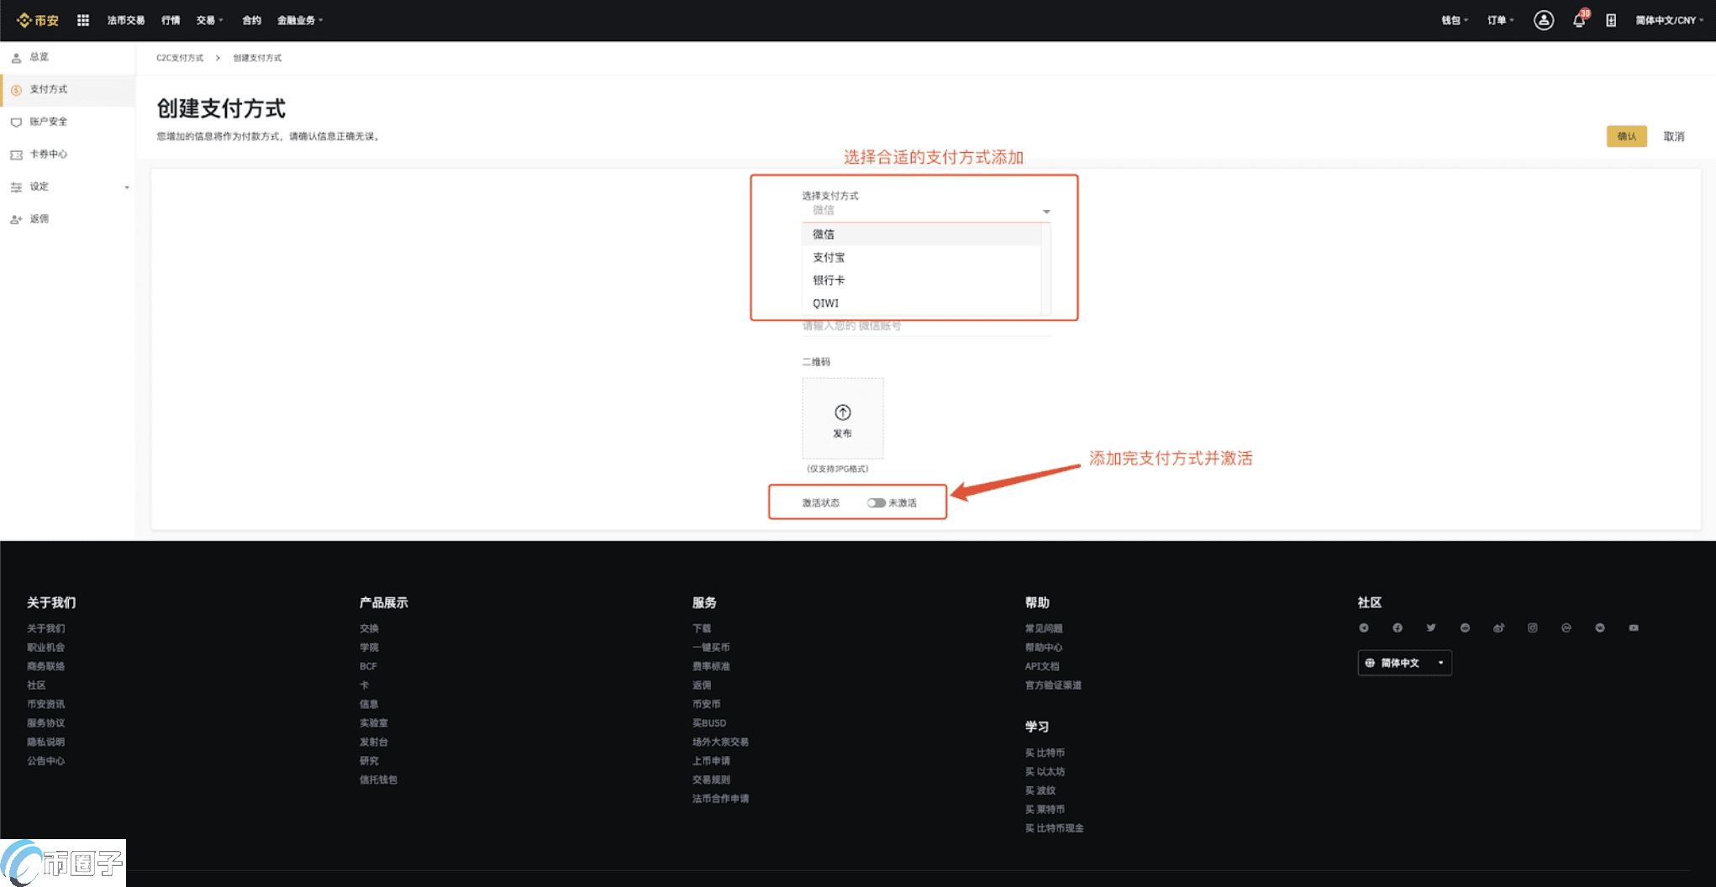Open the YouTube community icon
Viewport: 1716px width, 887px height.
click(1634, 627)
